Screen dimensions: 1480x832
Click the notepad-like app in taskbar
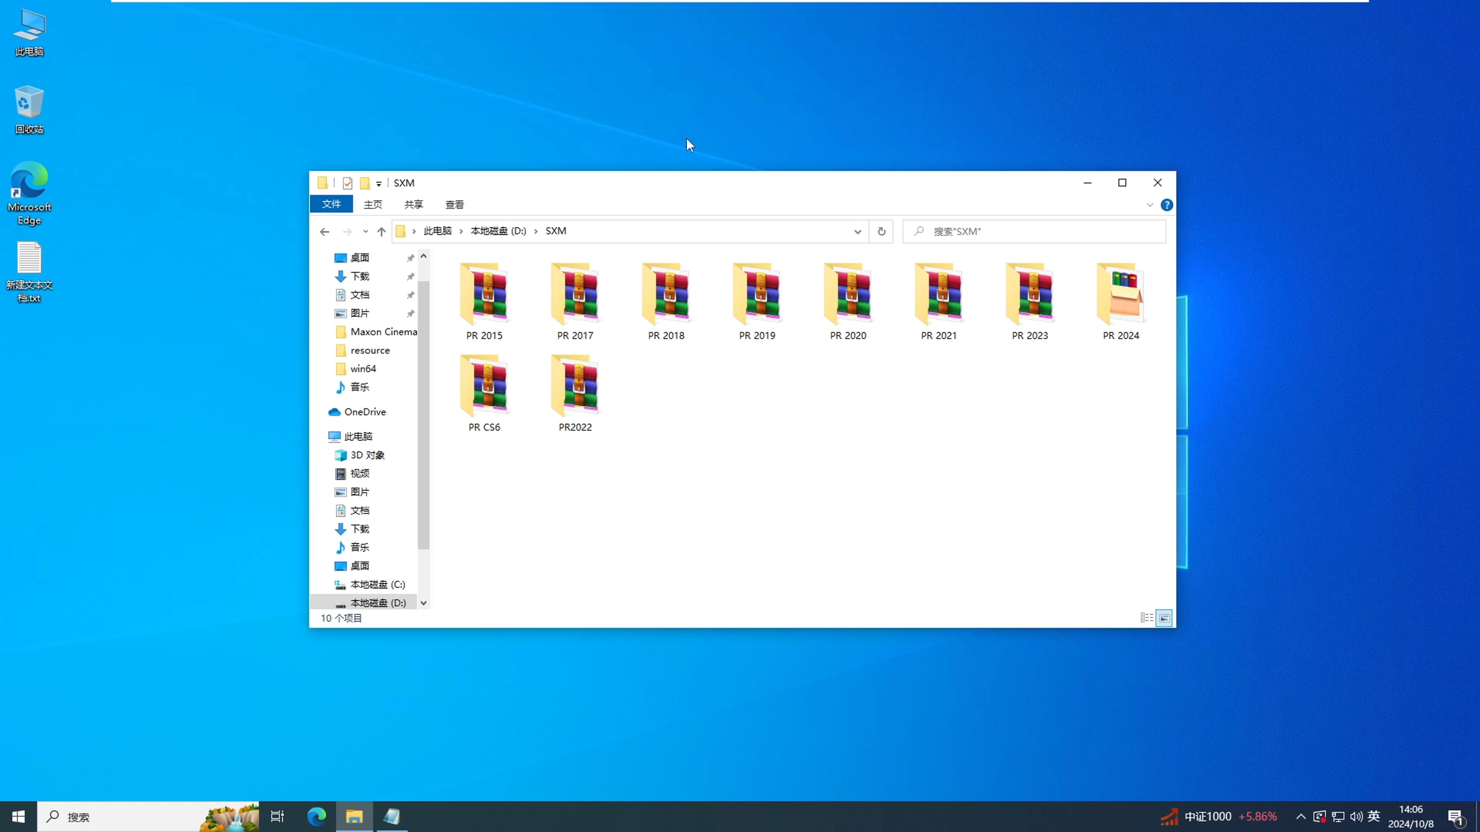click(392, 817)
